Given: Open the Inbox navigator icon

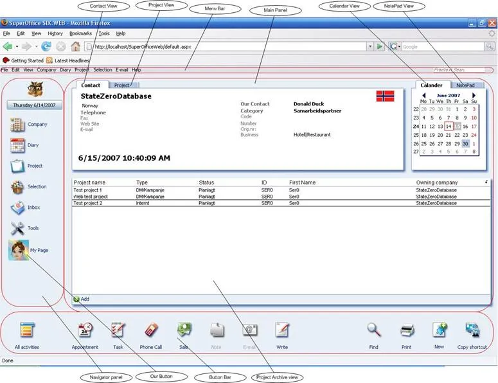Looking at the screenshot, I should pyautogui.click(x=19, y=208).
